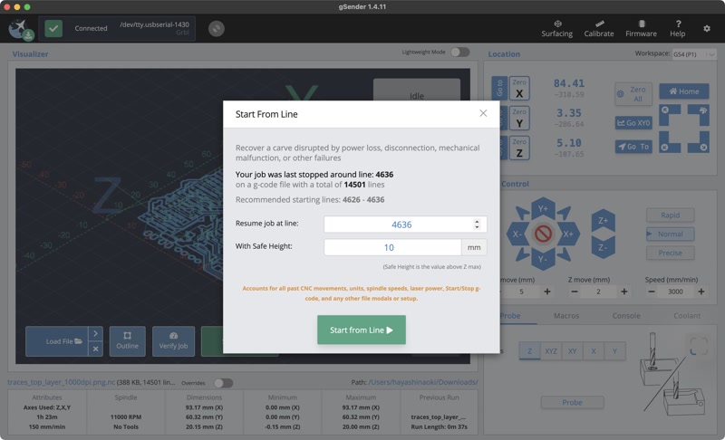Click the Go To button
Screen dimensions: 725x440
(x=633, y=147)
